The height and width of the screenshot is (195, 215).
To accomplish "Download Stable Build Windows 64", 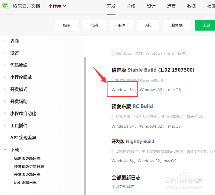I will tap(123, 90).
